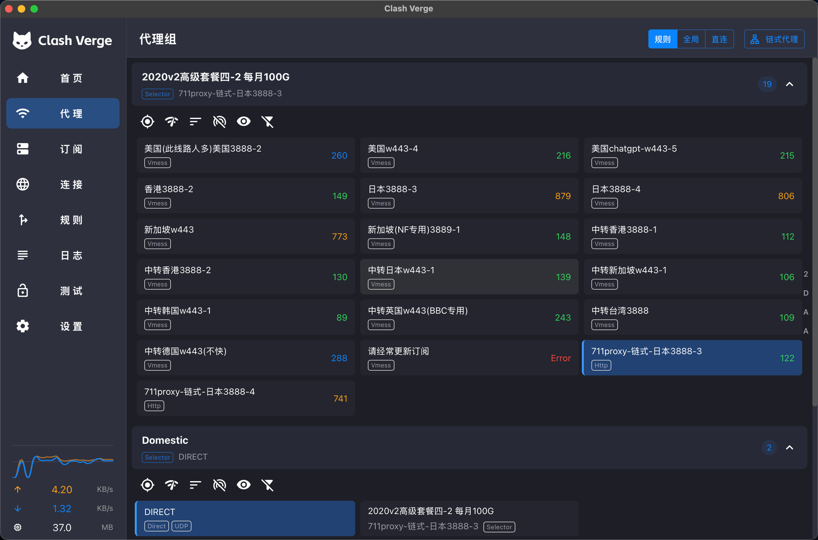Click the server icon for subscriptions
This screenshot has width=818, height=540.
pyautogui.click(x=23, y=149)
